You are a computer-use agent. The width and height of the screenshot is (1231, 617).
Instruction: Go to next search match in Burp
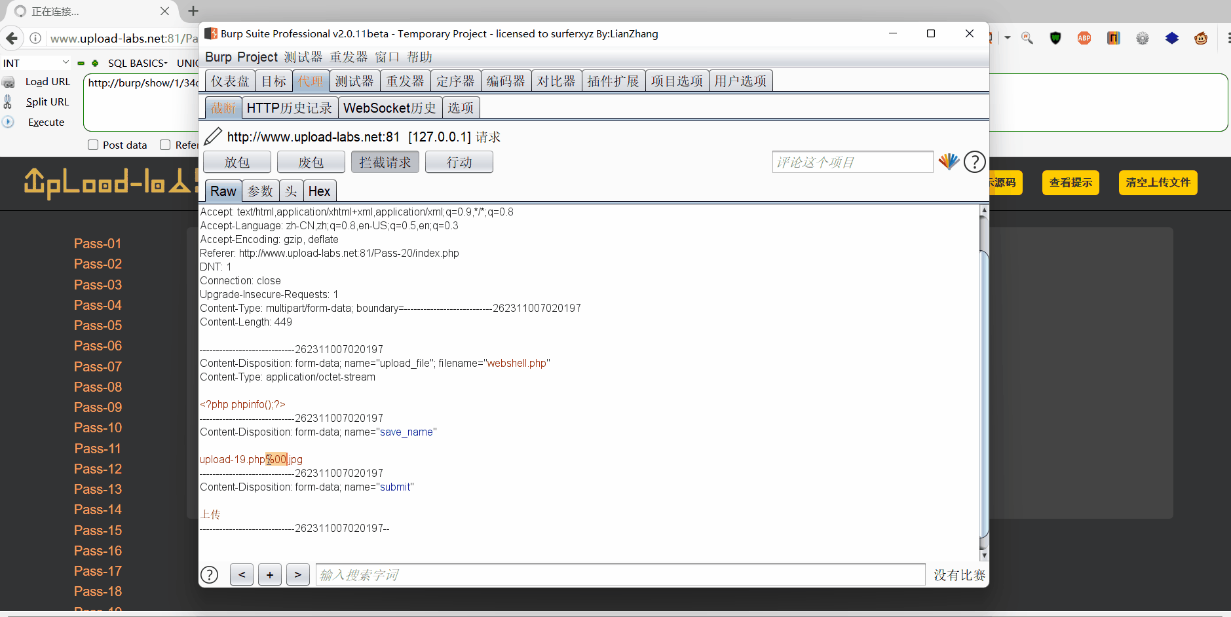click(x=298, y=574)
